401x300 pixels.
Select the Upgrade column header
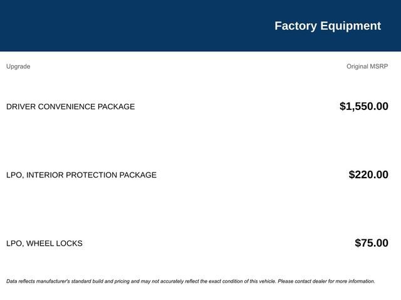(x=18, y=66)
